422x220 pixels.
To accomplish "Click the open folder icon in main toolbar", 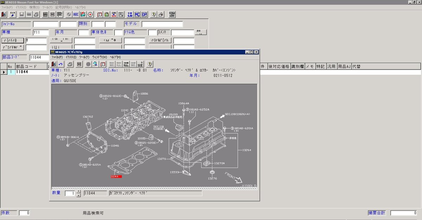I will pyautogui.click(x=29, y=14).
